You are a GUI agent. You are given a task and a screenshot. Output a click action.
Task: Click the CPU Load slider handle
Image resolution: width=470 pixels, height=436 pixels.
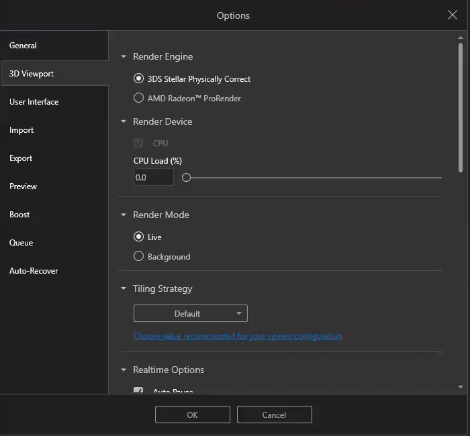[x=186, y=178]
